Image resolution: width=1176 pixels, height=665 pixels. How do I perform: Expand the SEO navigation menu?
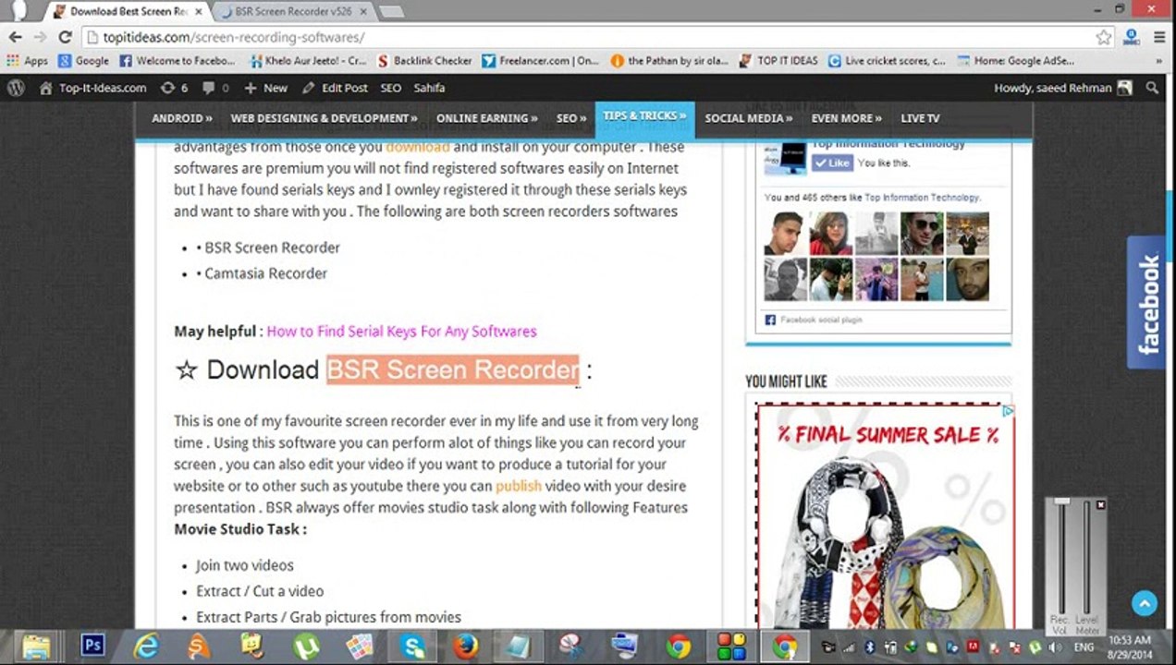[x=571, y=118]
